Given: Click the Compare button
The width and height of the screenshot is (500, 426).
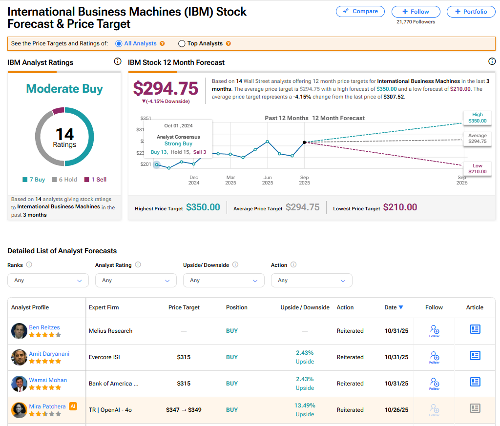Looking at the screenshot, I should [360, 12].
